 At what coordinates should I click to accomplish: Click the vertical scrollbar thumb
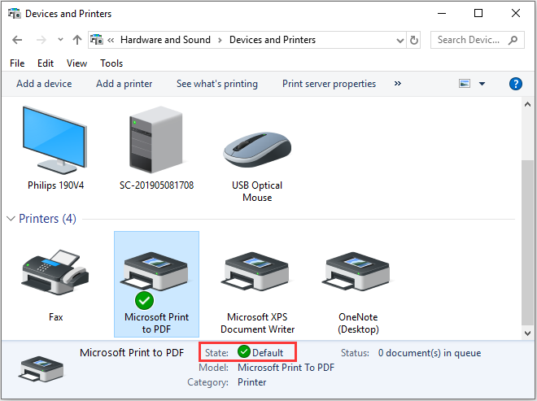[527, 242]
